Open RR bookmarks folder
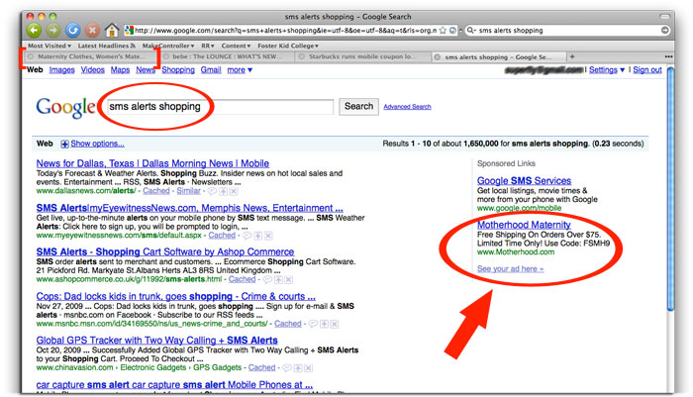The image size is (693, 397). (x=208, y=46)
